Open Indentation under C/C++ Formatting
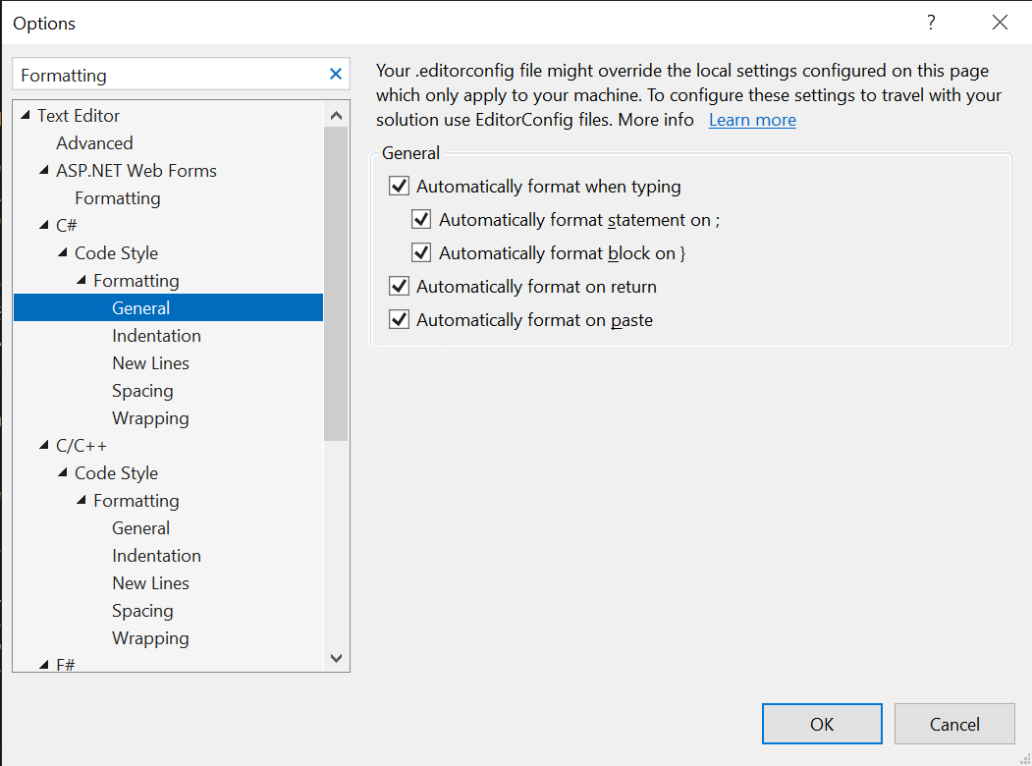The image size is (1032, 766). (156, 556)
